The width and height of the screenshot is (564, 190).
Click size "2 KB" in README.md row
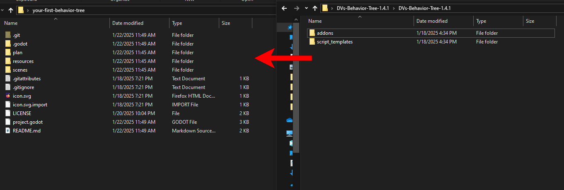[244, 131]
